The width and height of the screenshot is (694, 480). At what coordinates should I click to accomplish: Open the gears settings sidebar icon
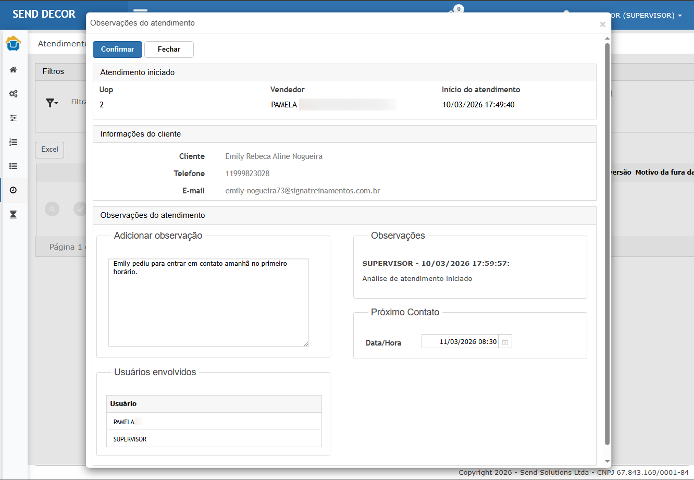(14, 94)
